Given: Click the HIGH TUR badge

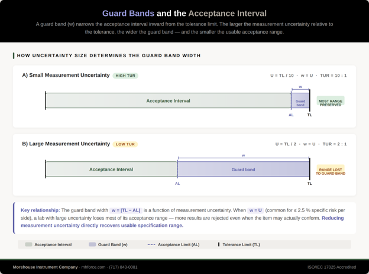Looking at the screenshot, I should coord(125,76).
